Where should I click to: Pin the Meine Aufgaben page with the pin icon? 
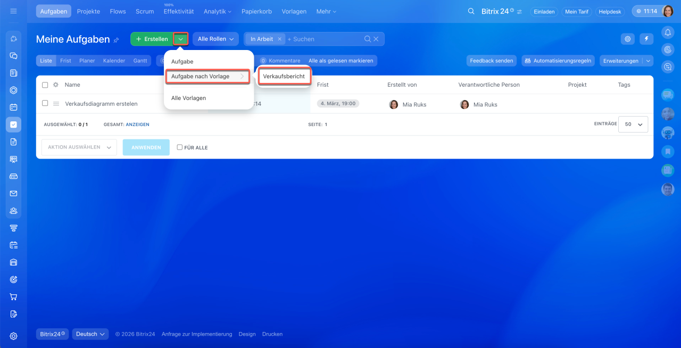[x=116, y=40]
